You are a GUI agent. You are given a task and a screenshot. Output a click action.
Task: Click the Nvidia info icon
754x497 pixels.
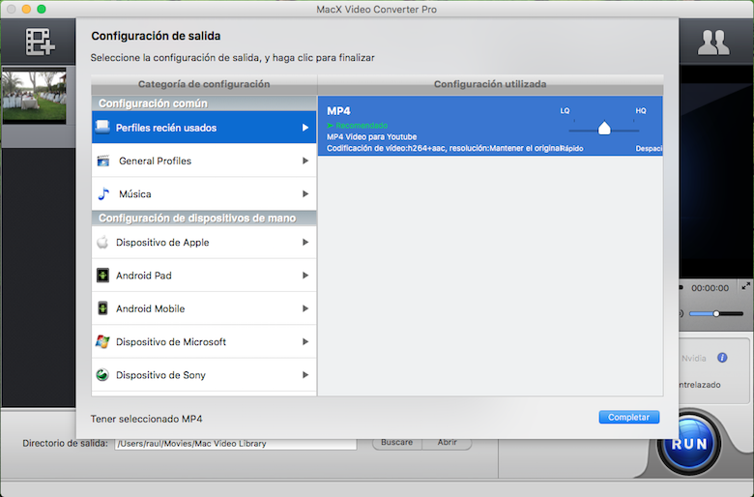coord(722,358)
